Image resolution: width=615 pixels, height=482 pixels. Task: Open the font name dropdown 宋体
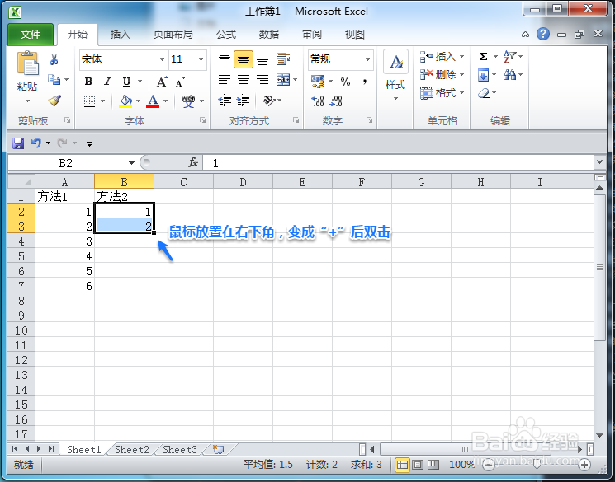point(162,60)
